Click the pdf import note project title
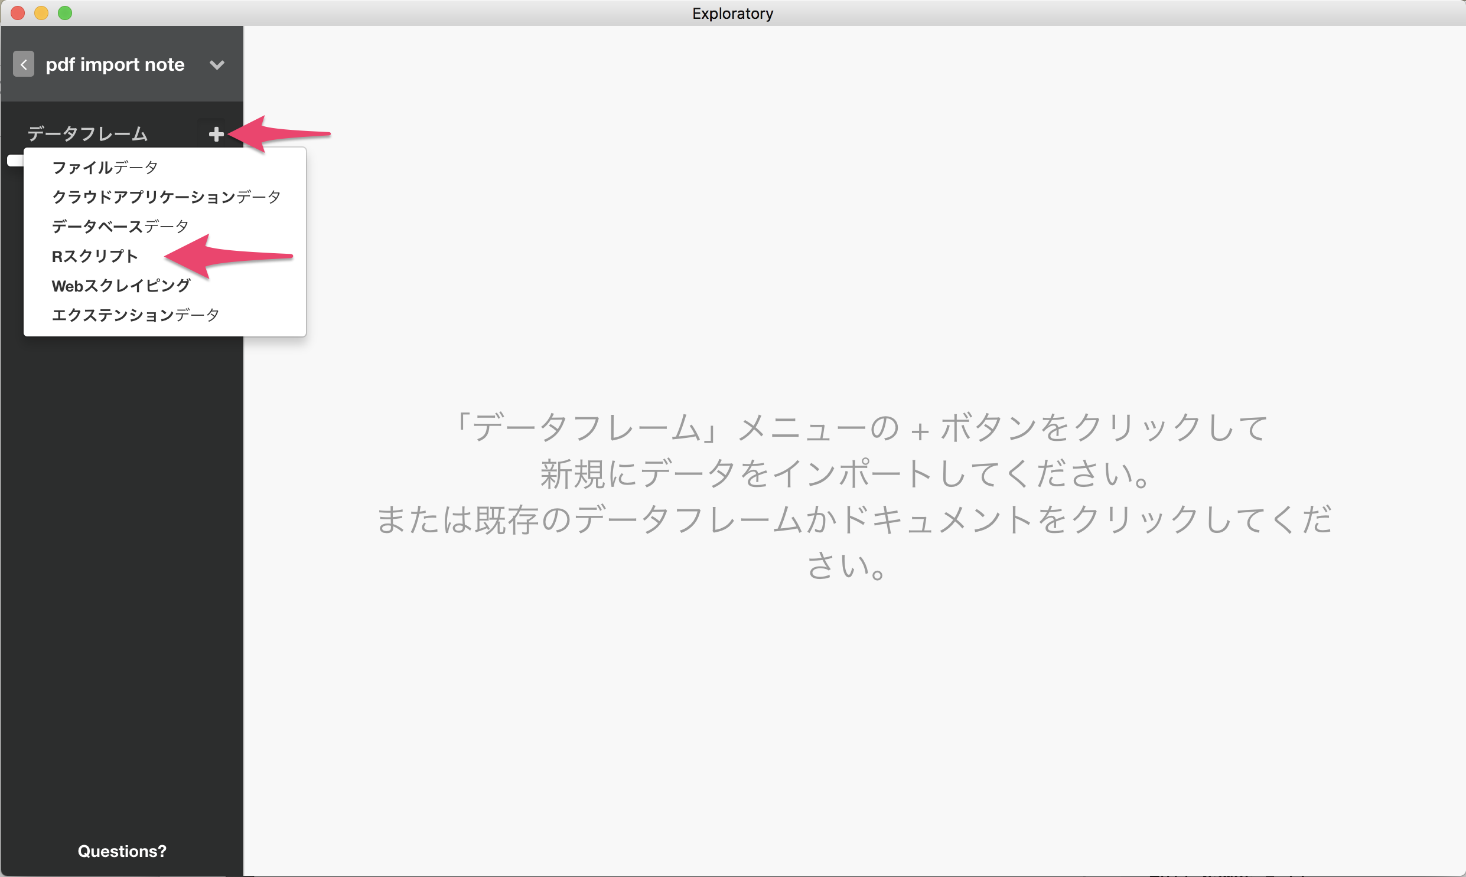This screenshot has height=877, width=1466. pyautogui.click(x=115, y=64)
